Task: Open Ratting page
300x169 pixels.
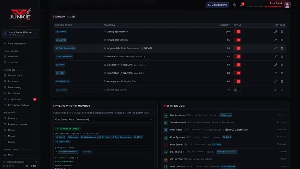Action: point(12,142)
